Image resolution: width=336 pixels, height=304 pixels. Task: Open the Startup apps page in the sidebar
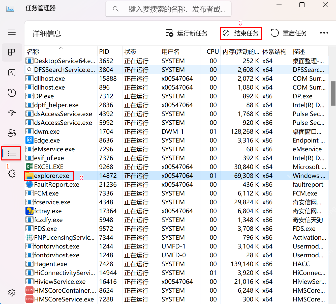tap(12, 113)
